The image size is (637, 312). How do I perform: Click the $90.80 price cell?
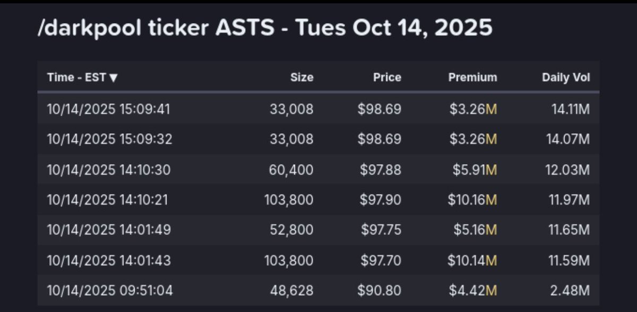[x=381, y=290]
